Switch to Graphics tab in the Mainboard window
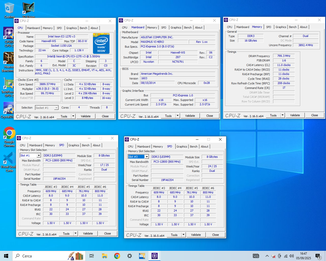326x261 pixels. click(176, 27)
